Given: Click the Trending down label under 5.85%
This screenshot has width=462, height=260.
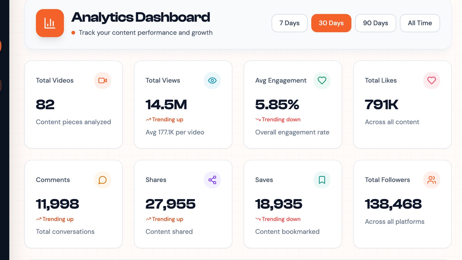Looking at the screenshot, I should pyautogui.click(x=281, y=120).
